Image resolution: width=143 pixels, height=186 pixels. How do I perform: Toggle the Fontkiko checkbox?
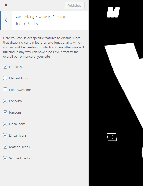point(5,101)
